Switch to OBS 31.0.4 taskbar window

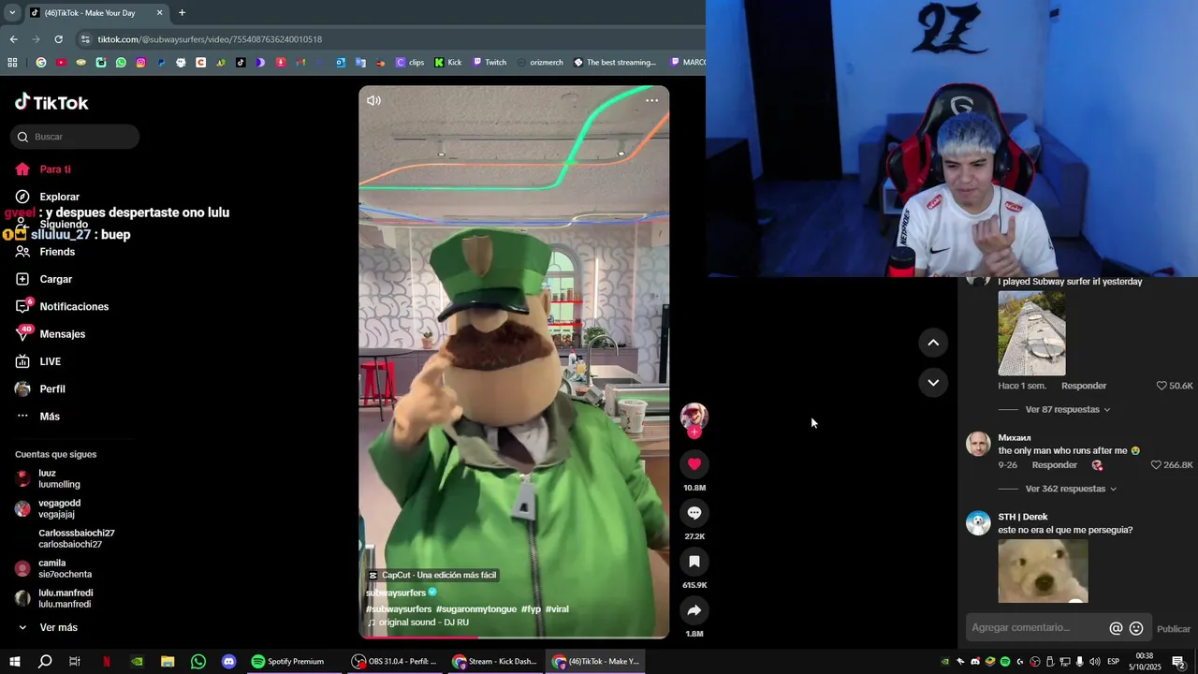pyautogui.click(x=395, y=662)
